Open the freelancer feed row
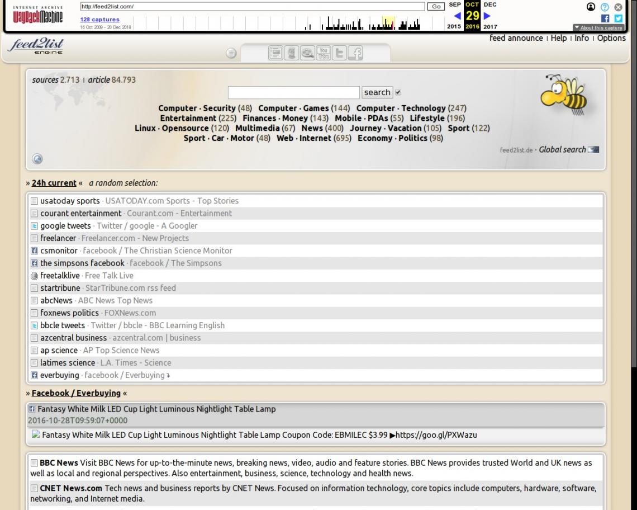This screenshot has height=510, width=637. (58, 238)
